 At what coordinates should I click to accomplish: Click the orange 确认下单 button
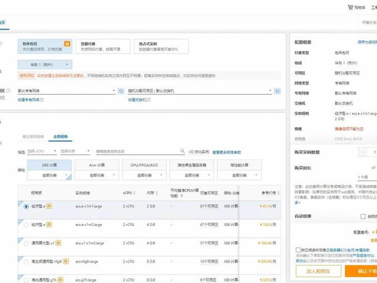(x=361, y=271)
